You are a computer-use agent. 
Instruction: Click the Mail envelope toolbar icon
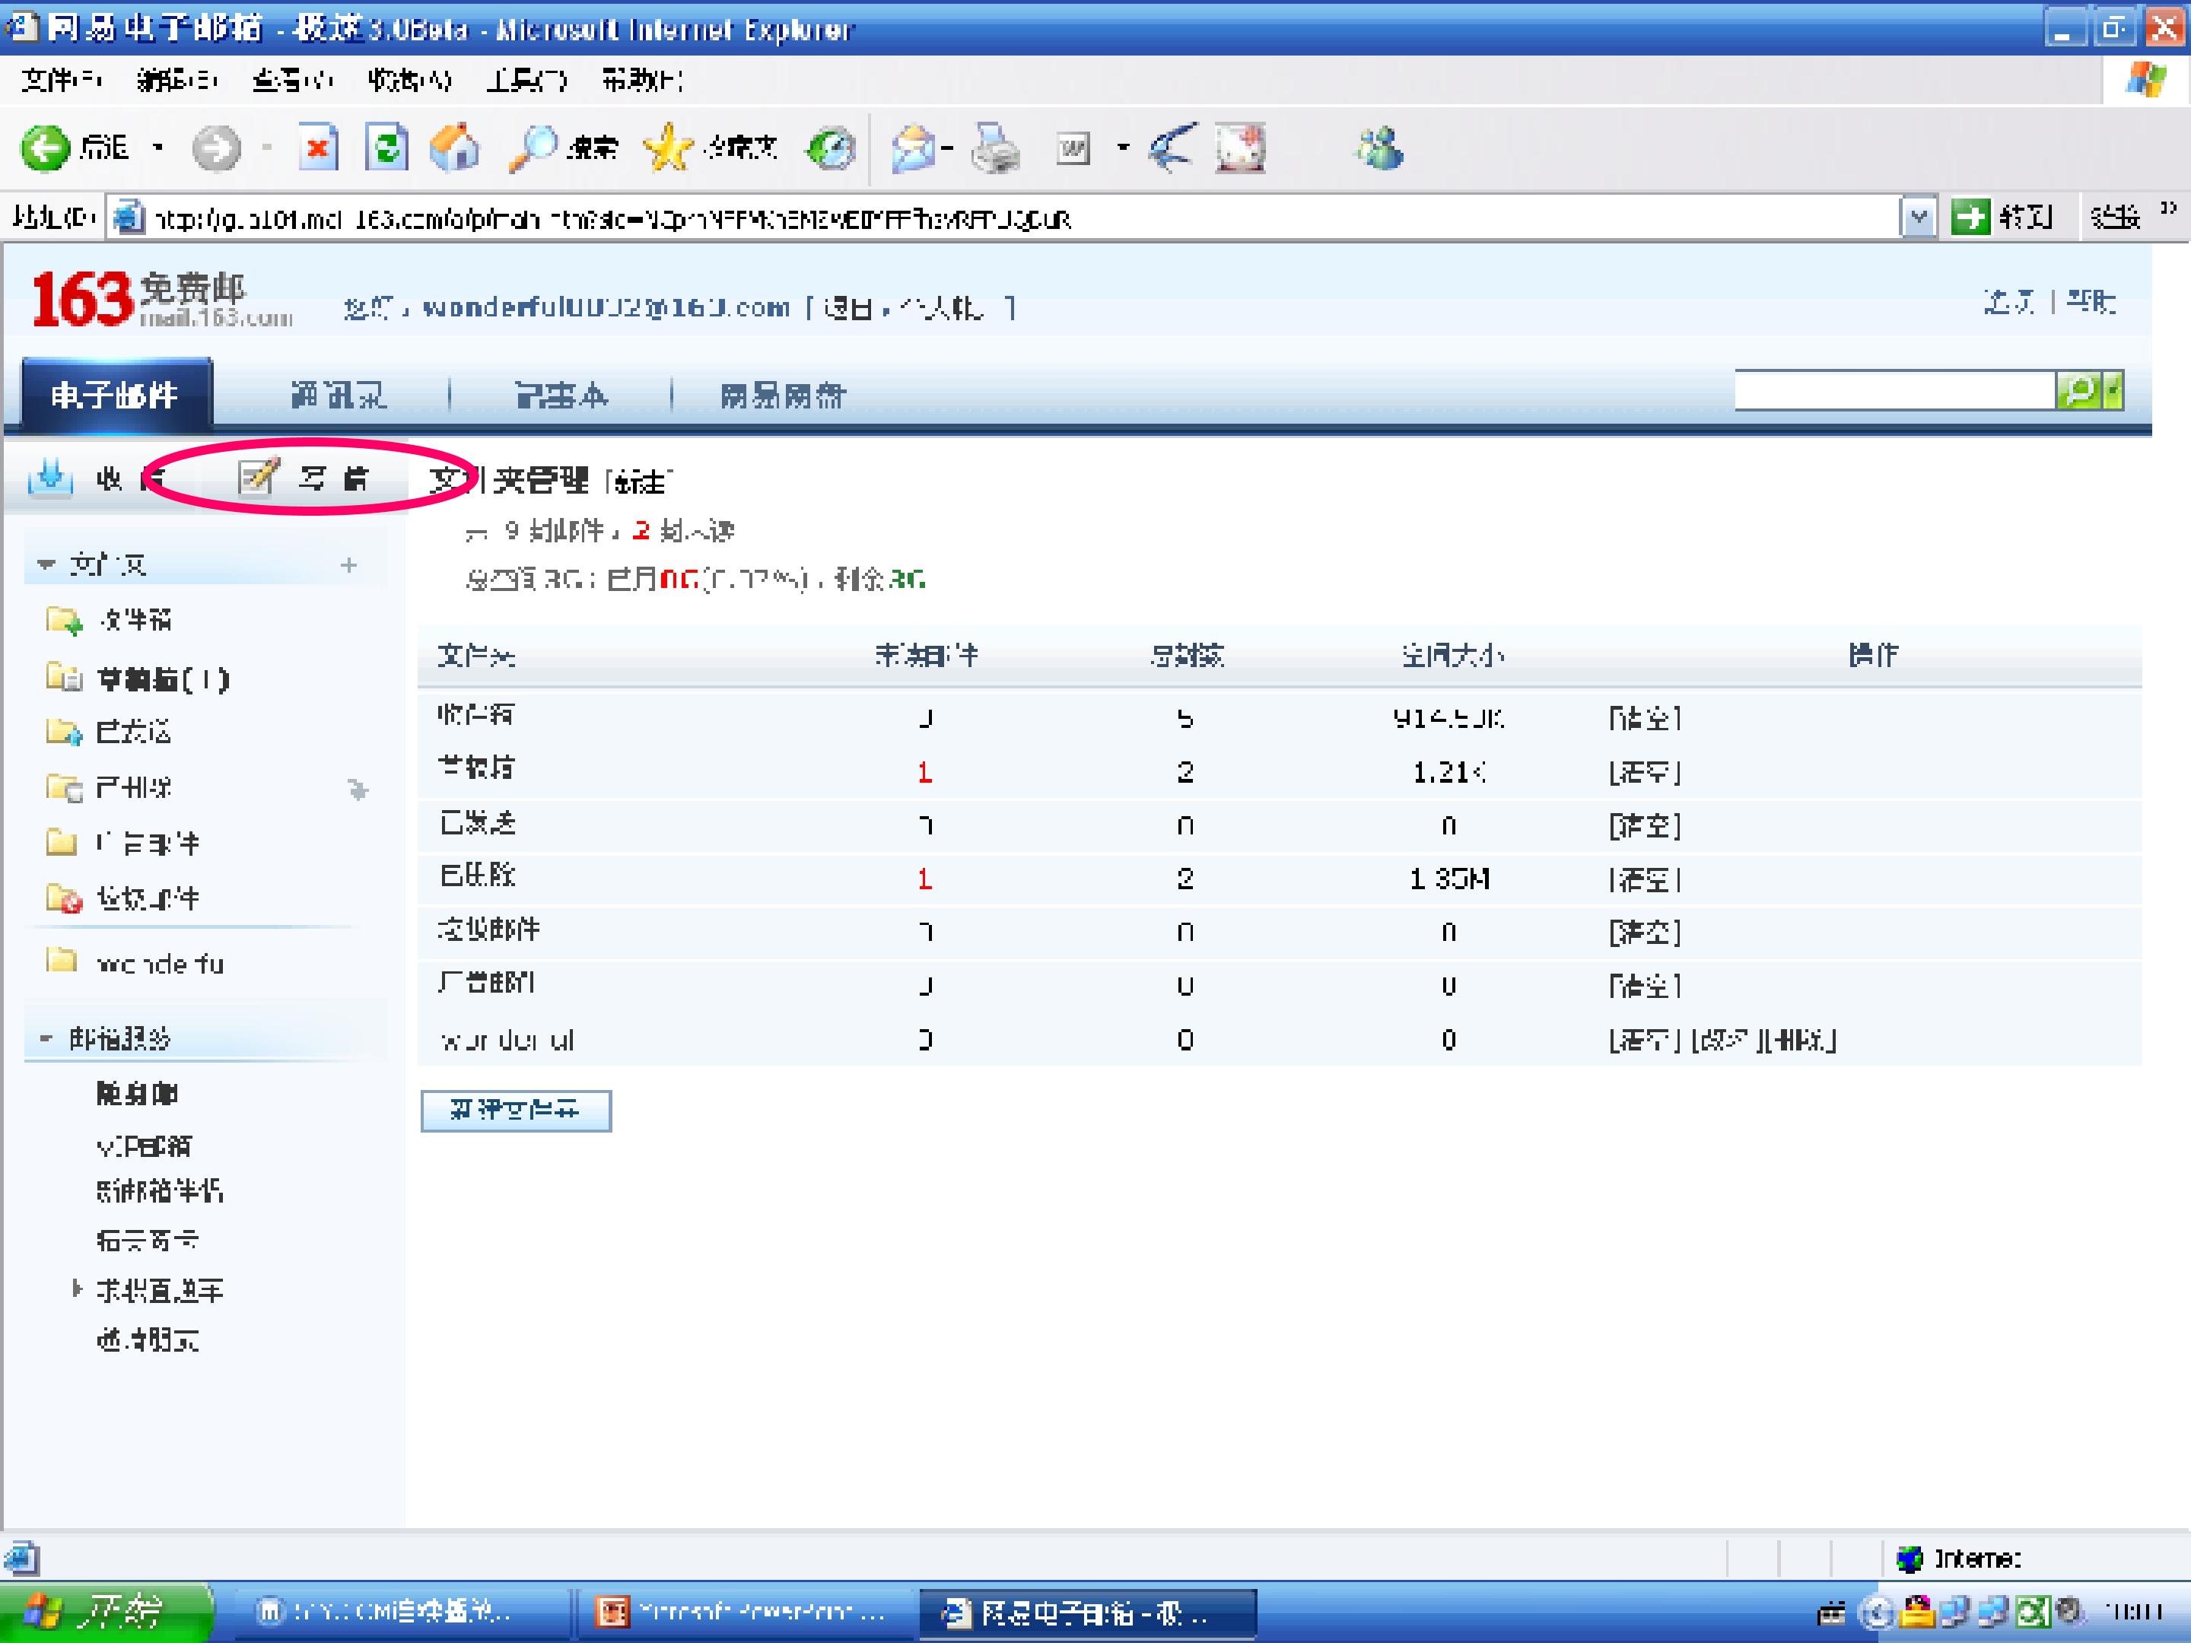point(913,150)
